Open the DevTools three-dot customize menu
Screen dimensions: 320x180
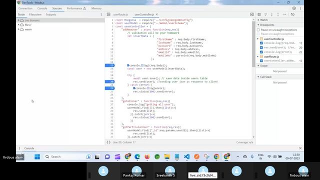[x=300, y=8]
